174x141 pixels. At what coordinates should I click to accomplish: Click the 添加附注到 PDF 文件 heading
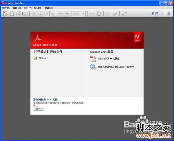(x=45, y=99)
